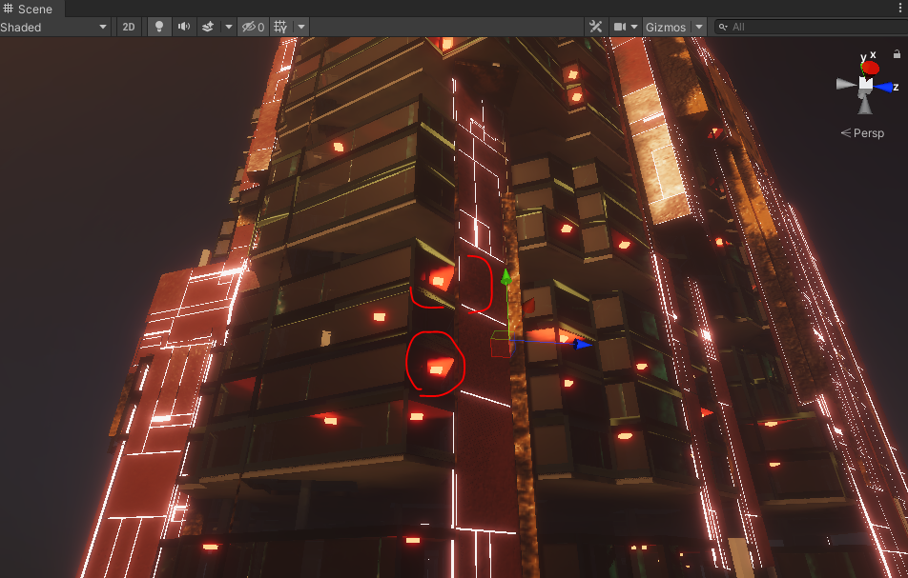Screen dimensions: 908x578
Task: Switch the scene to 2D view mode
Action: [x=129, y=27]
